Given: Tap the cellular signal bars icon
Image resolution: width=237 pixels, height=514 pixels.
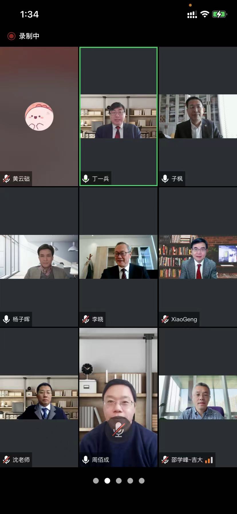Looking at the screenshot, I should [192, 15].
